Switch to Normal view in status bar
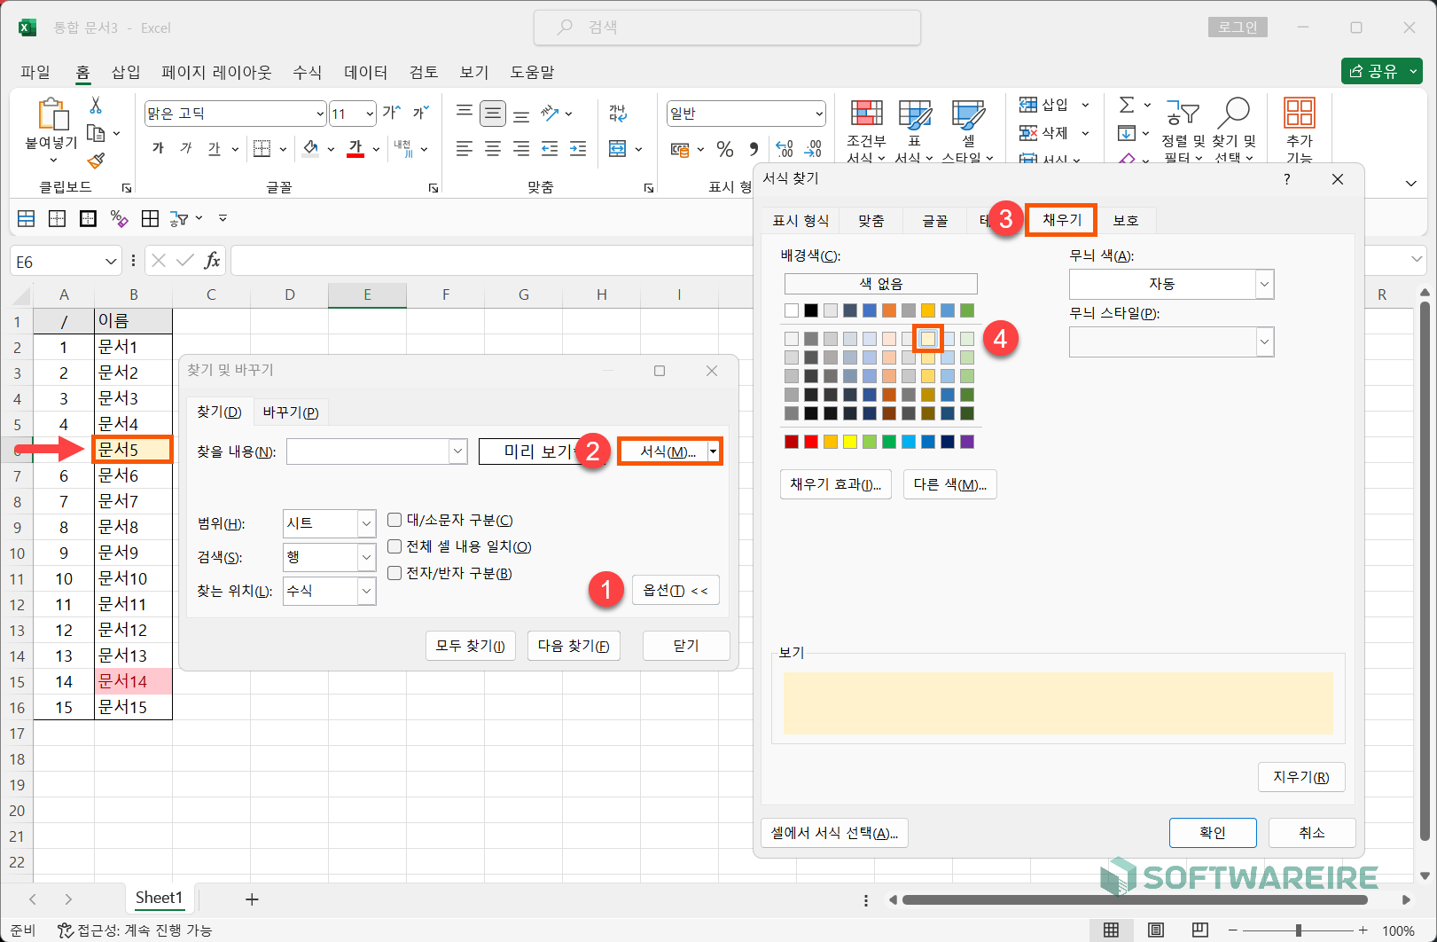This screenshot has width=1437, height=942. pos(1111,930)
